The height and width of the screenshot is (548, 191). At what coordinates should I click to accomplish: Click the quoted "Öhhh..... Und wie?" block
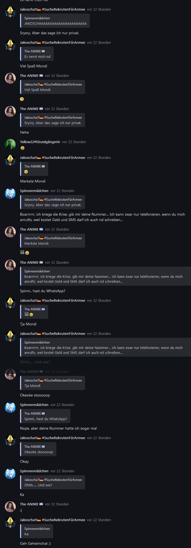pyautogui.click(x=53, y=482)
